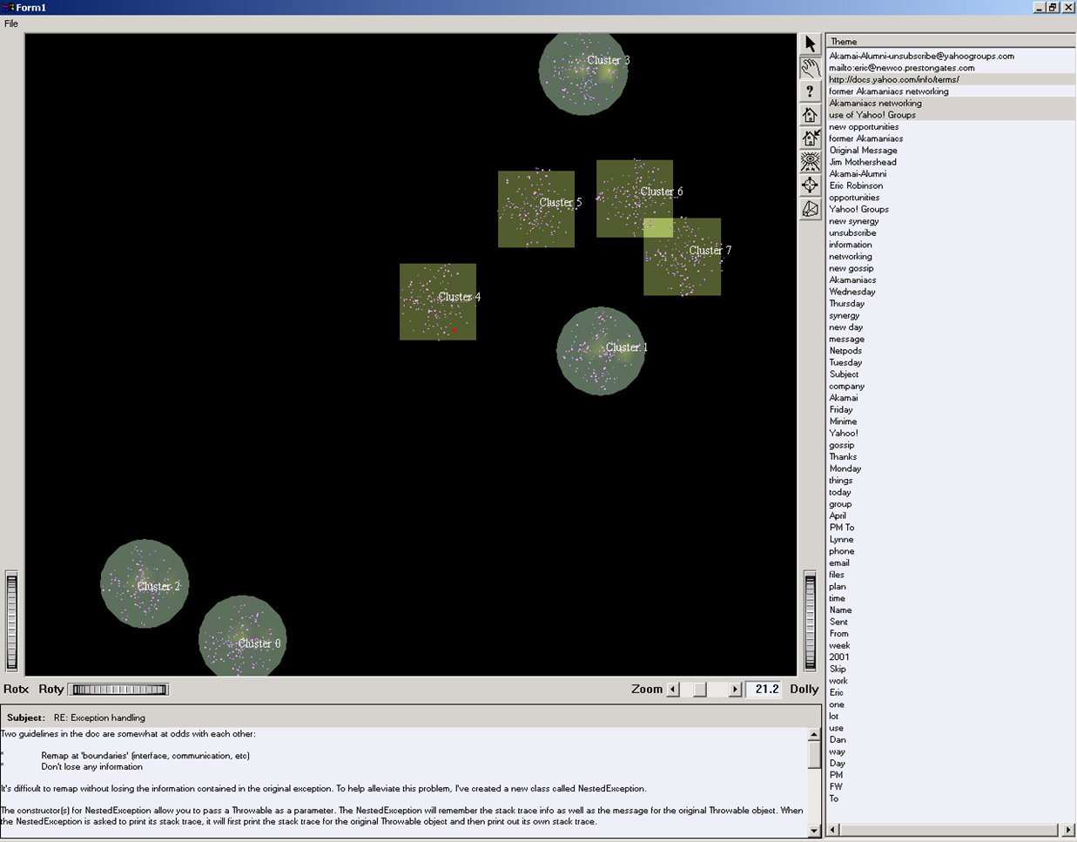Image resolution: width=1077 pixels, height=842 pixels.
Task: Click the Cluster 4 square in the viewer
Action: click(437, 301)
